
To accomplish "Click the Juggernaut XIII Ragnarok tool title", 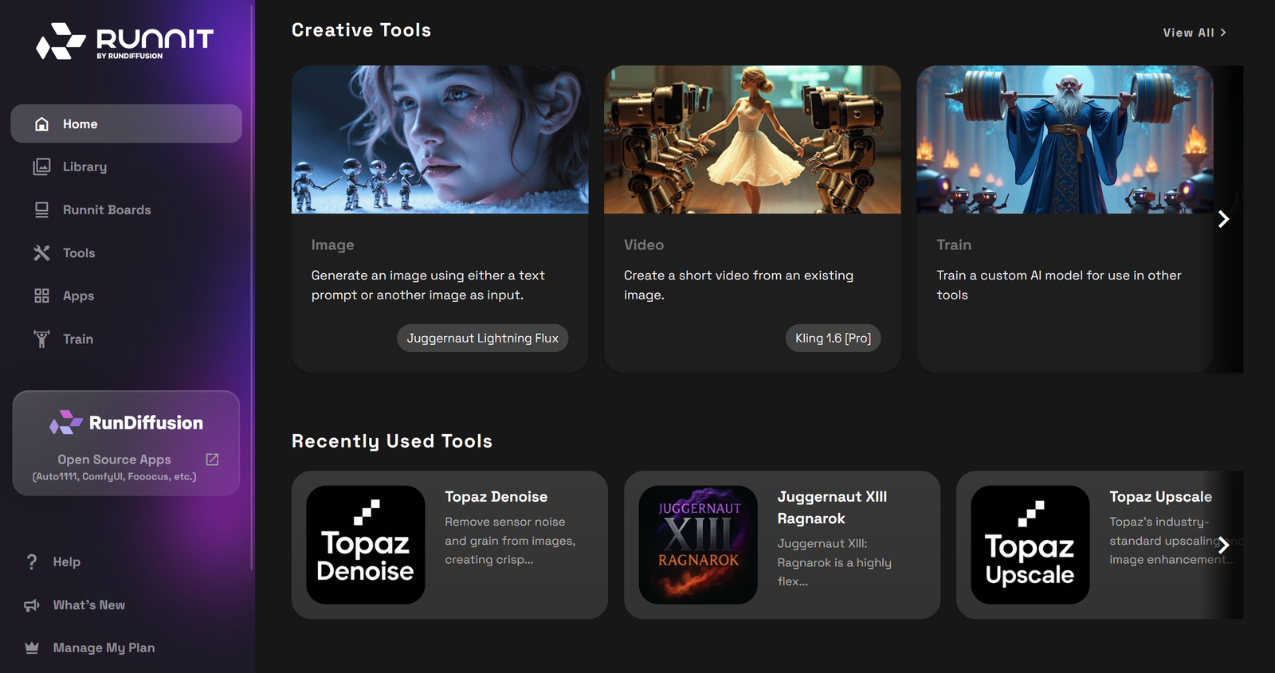I will 832,507.
